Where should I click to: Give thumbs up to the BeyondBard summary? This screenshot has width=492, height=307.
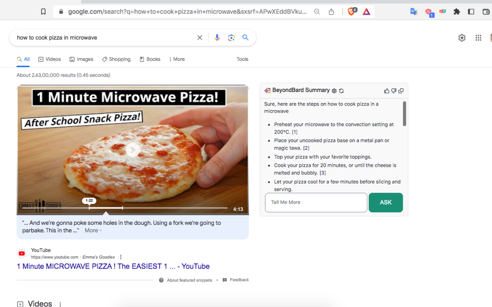point(387,91)
